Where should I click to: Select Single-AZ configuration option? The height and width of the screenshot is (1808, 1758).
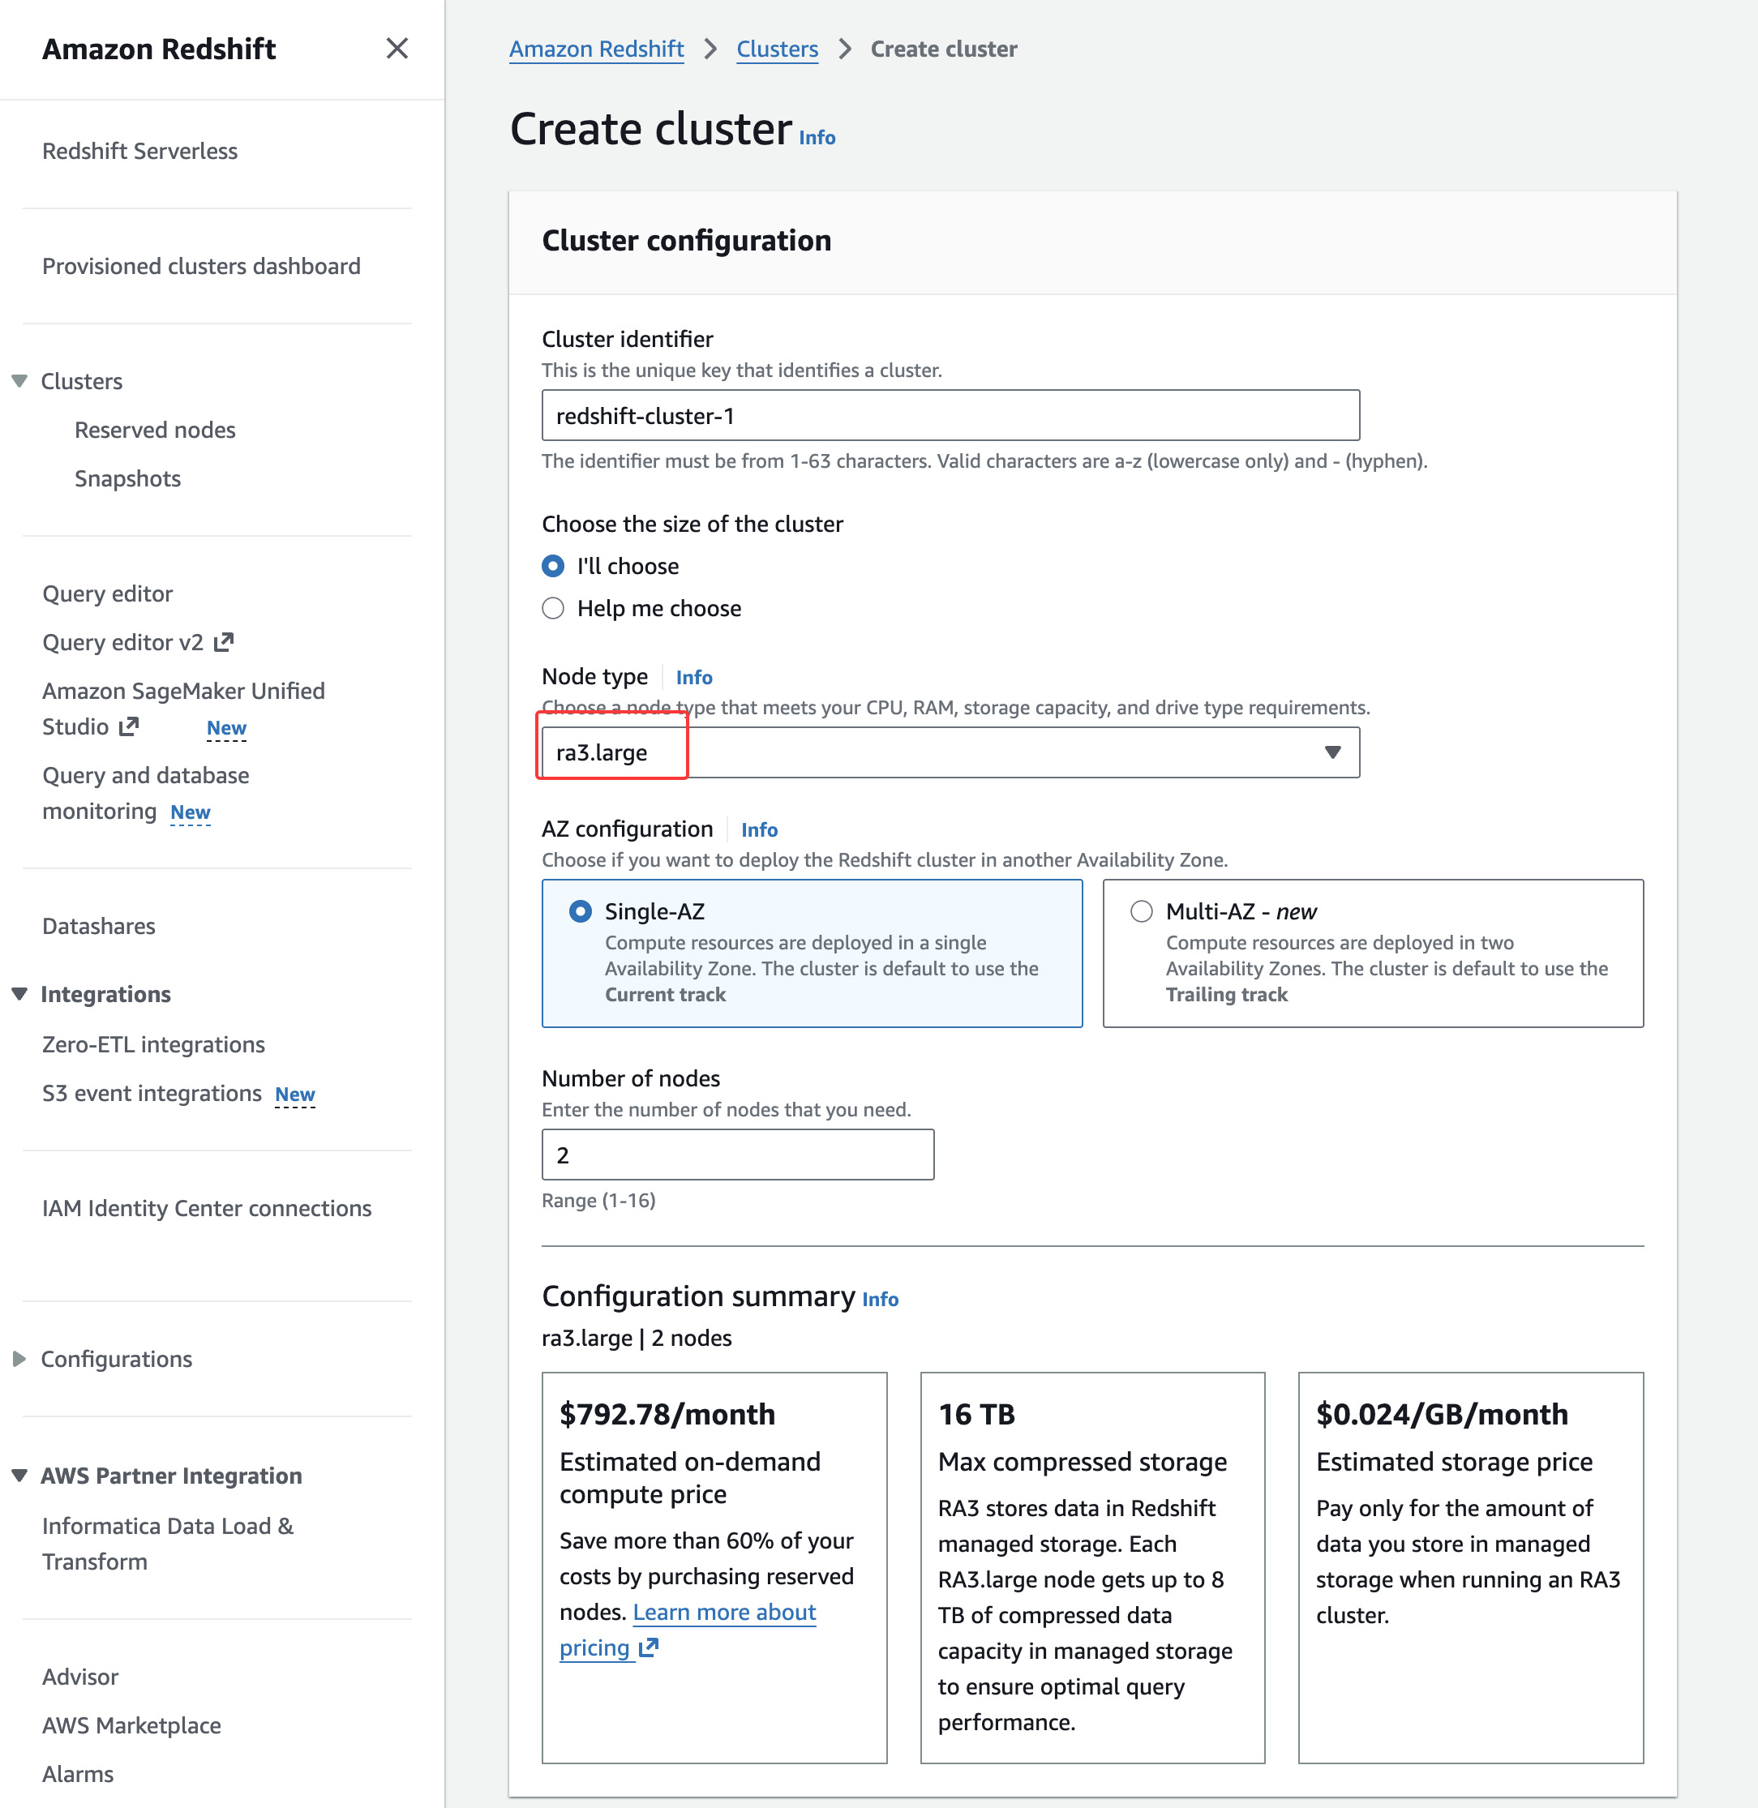pyautogui.click(x=580, y=911)
